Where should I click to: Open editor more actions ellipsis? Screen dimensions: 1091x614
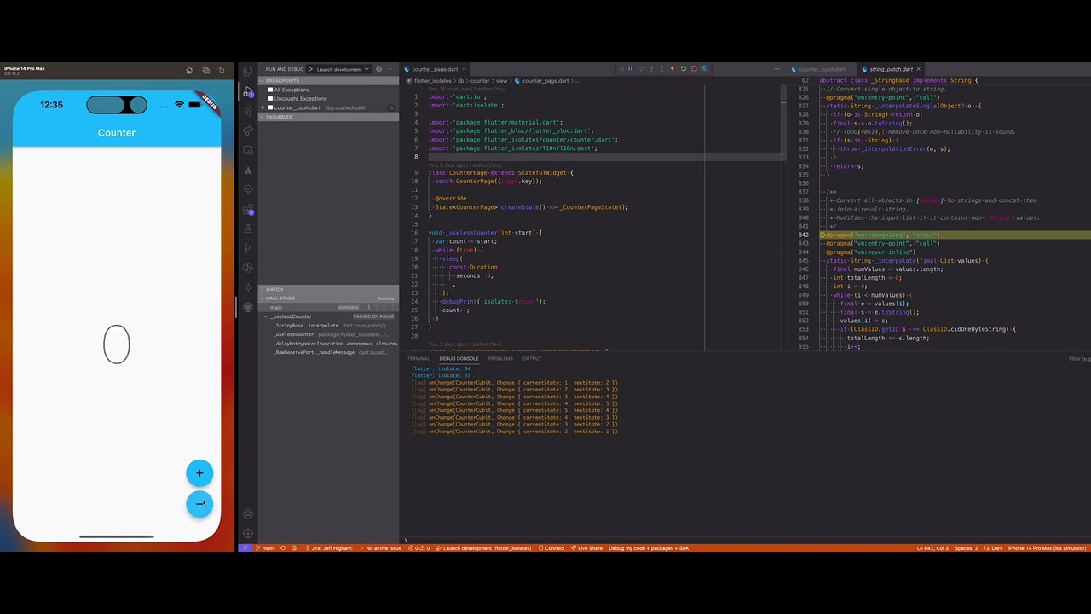776,69
